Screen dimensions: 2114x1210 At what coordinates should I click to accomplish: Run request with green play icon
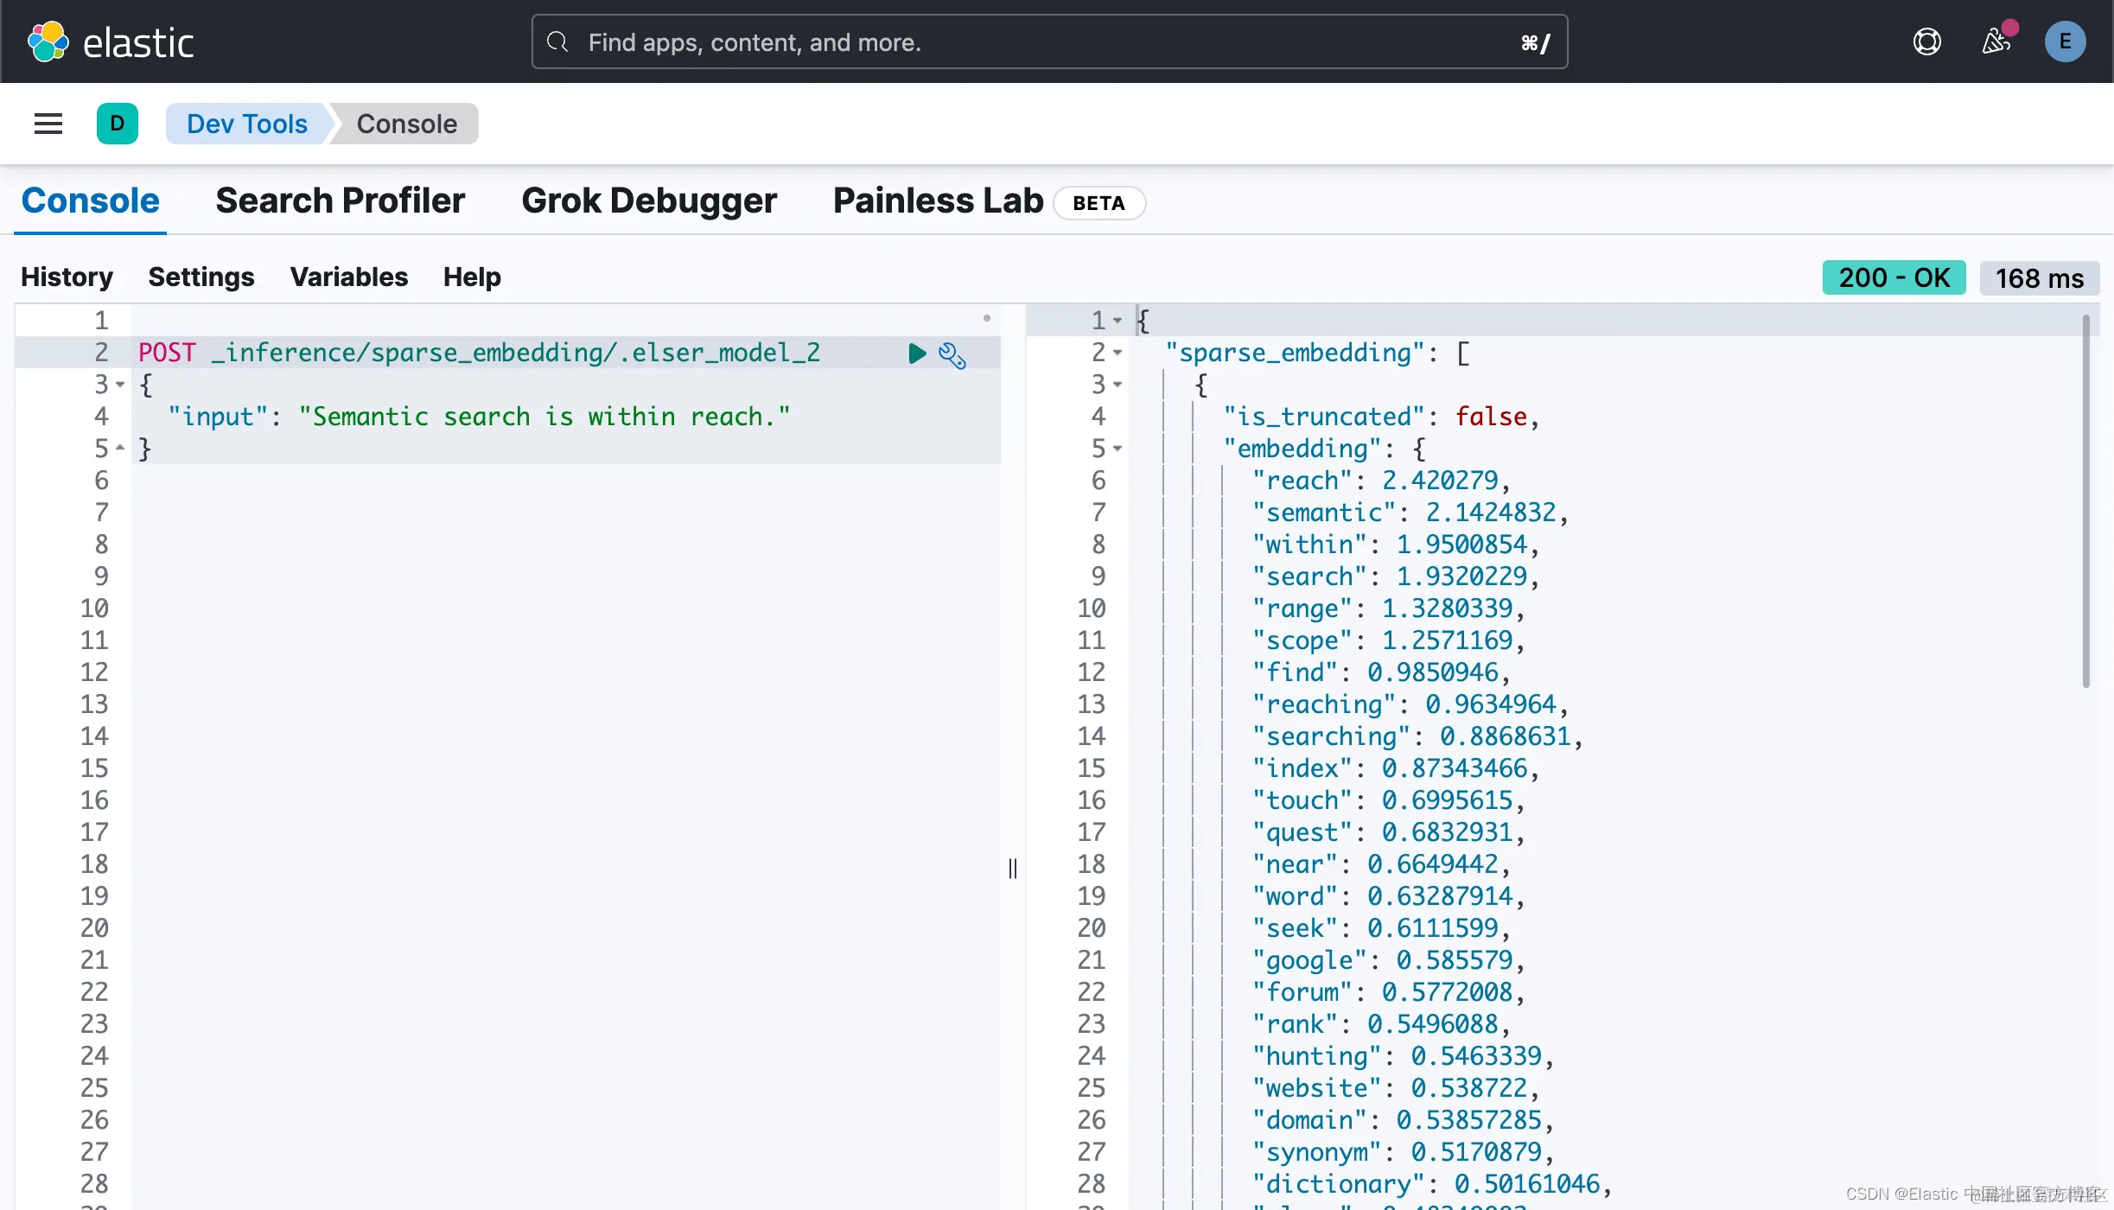pos(917,353)
